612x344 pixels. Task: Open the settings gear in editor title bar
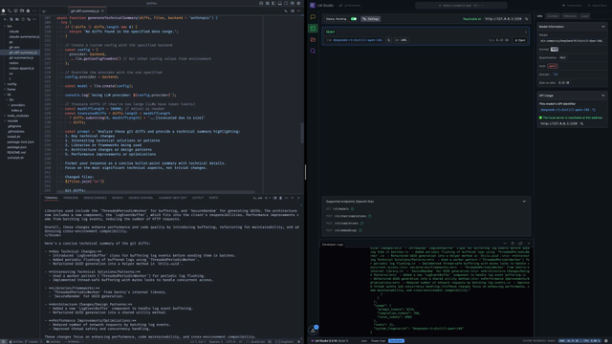coord(298,3)
